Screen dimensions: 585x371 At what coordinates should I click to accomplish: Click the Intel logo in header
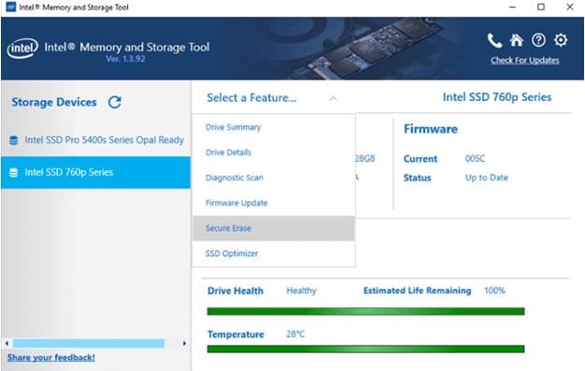pyautogui.click(x=22, y=48)
